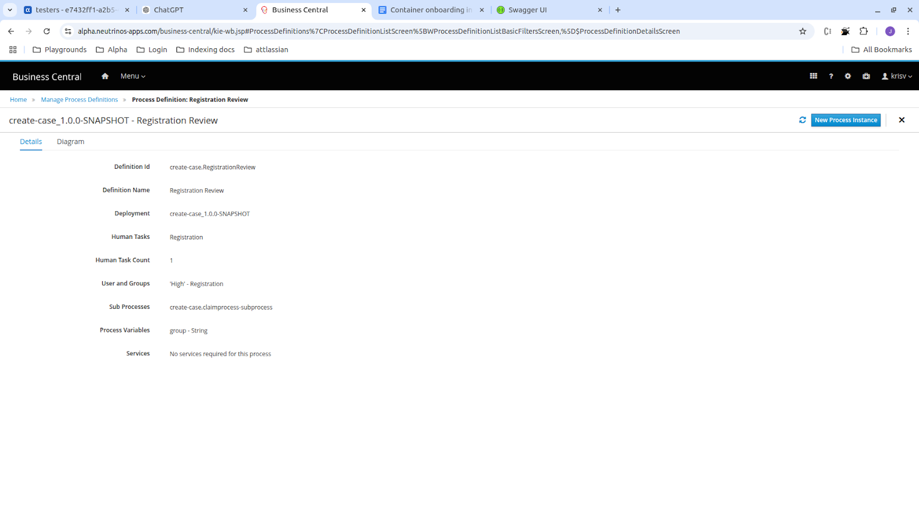Open the Chrome apps grid shortcut
This screenshot has height=523, width=919.
point(13,50)
